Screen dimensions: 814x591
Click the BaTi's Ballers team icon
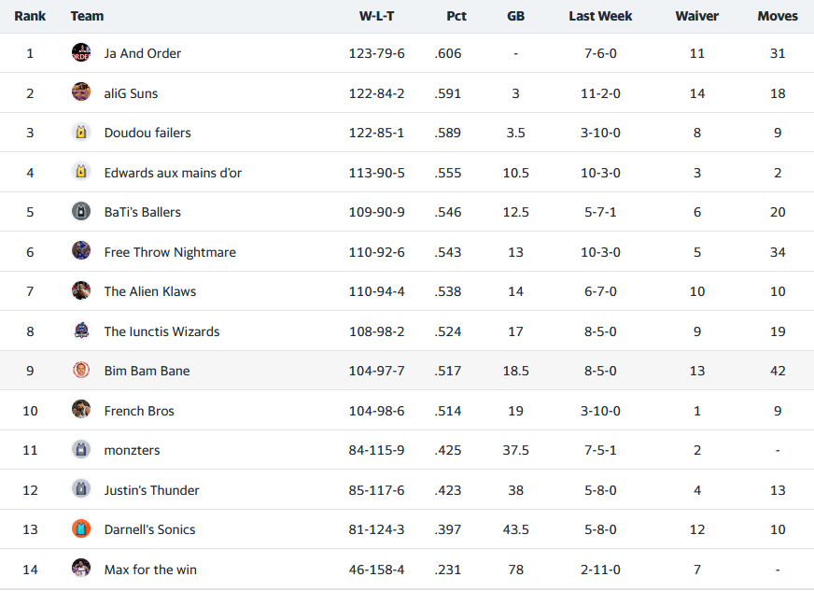(x=81, y=212)
